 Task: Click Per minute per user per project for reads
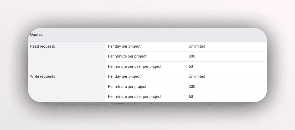[x=134, y=66]
